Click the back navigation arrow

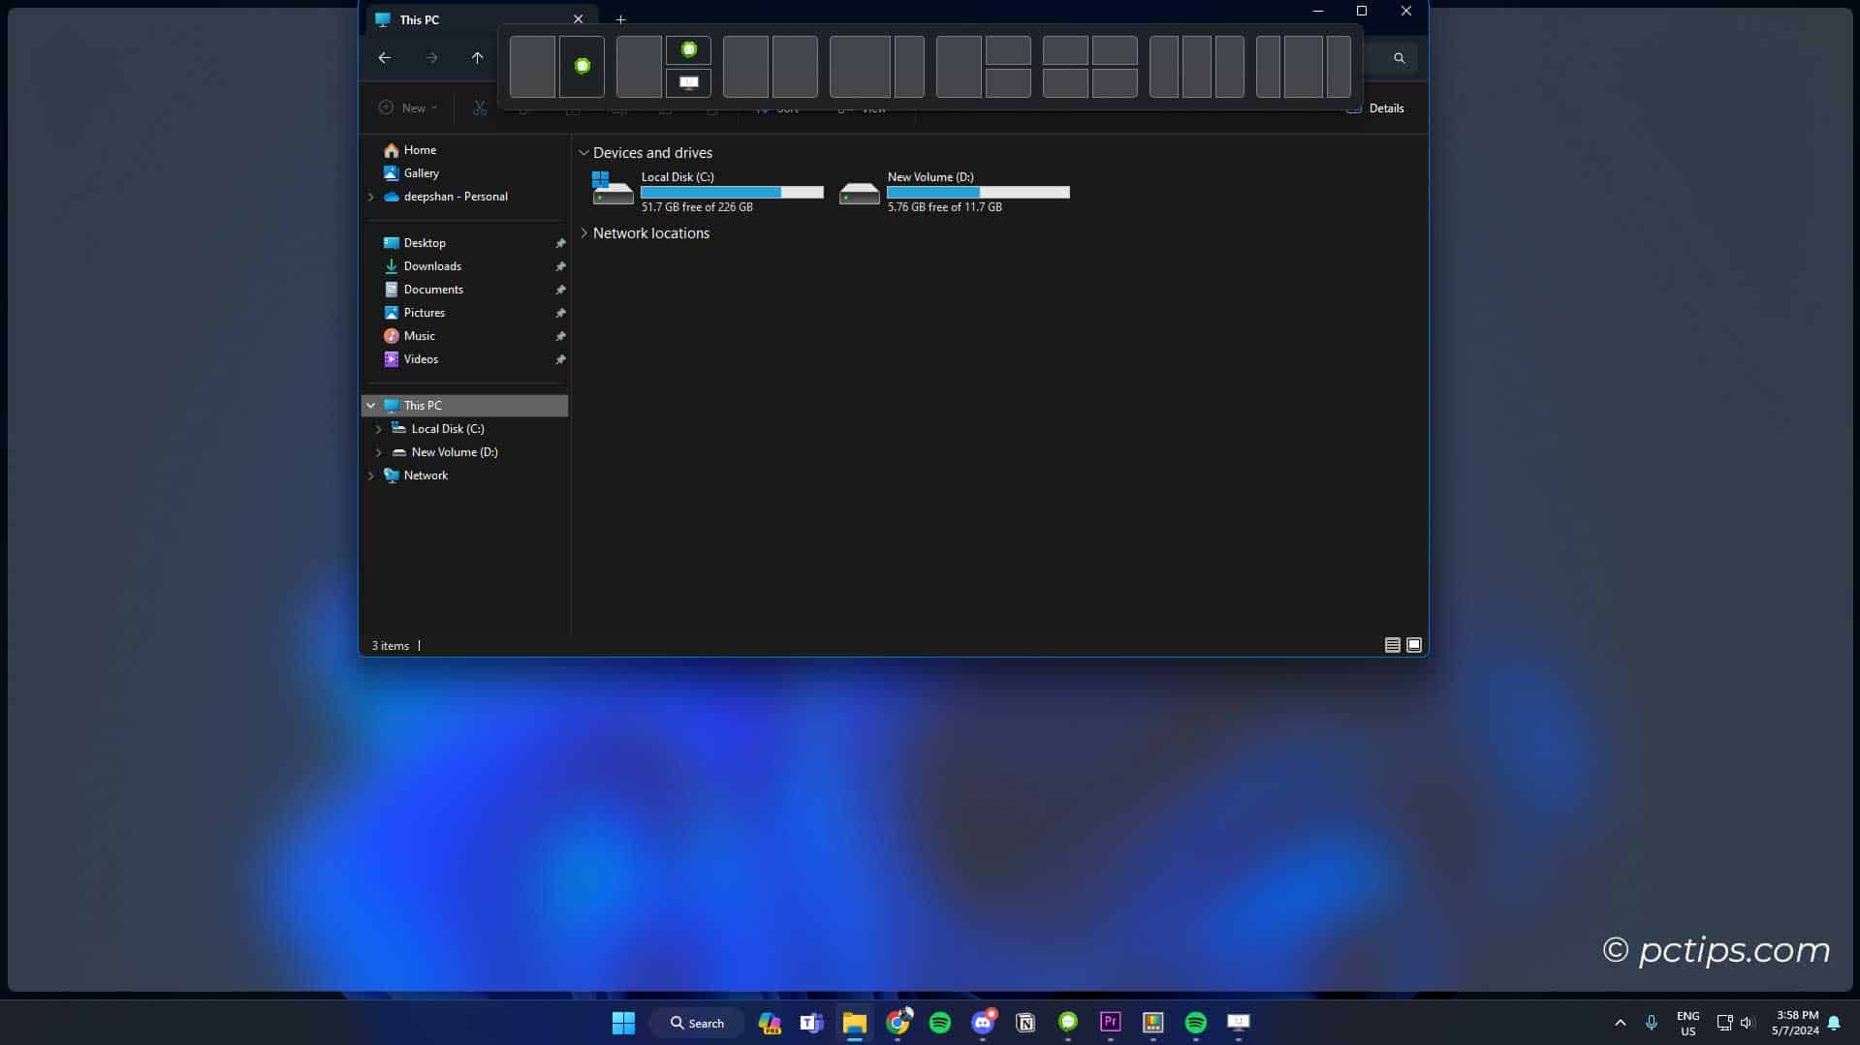pyautogui.click(x=385, y=58)
